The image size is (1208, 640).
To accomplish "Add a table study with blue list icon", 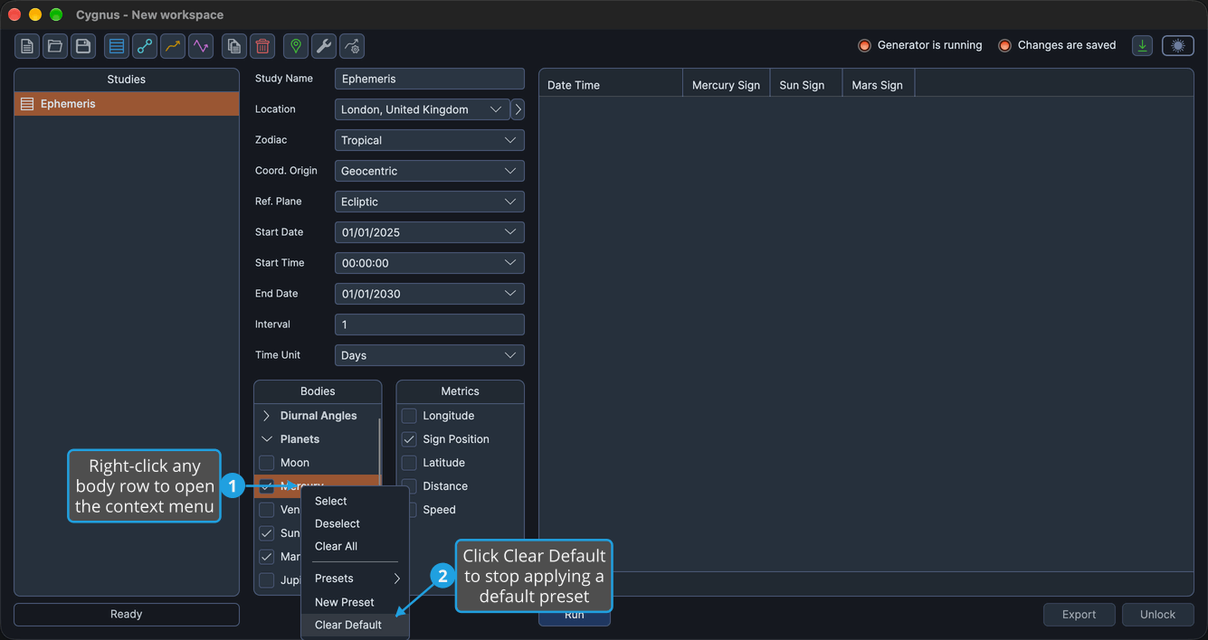I will tap(117, 46).
